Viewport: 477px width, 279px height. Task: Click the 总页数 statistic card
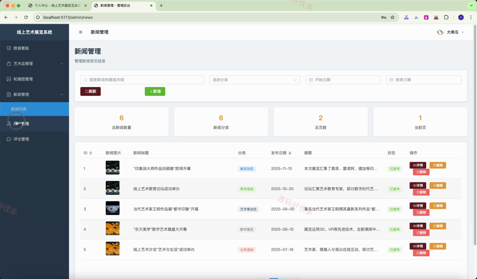320,122
